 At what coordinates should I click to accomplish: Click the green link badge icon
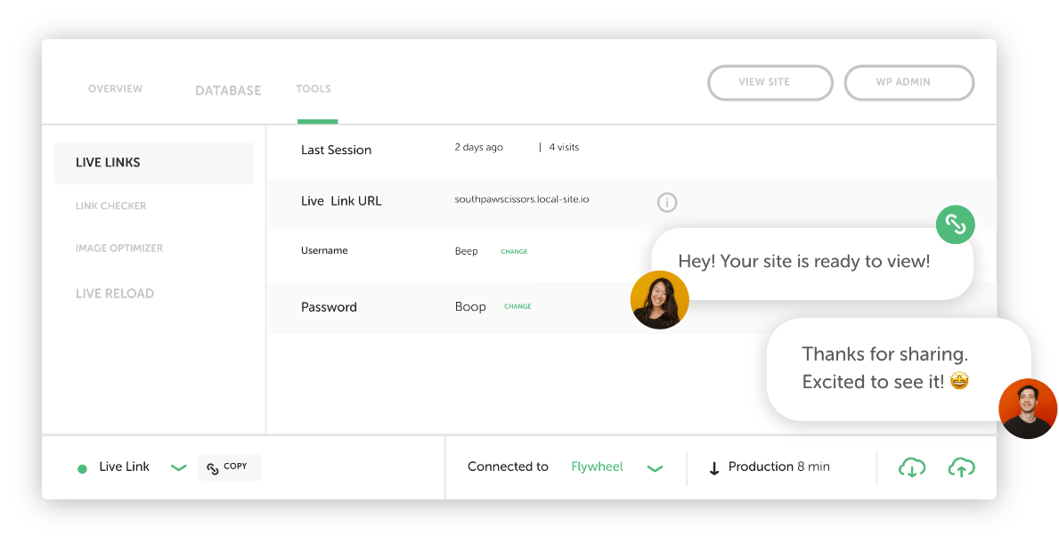955,224
